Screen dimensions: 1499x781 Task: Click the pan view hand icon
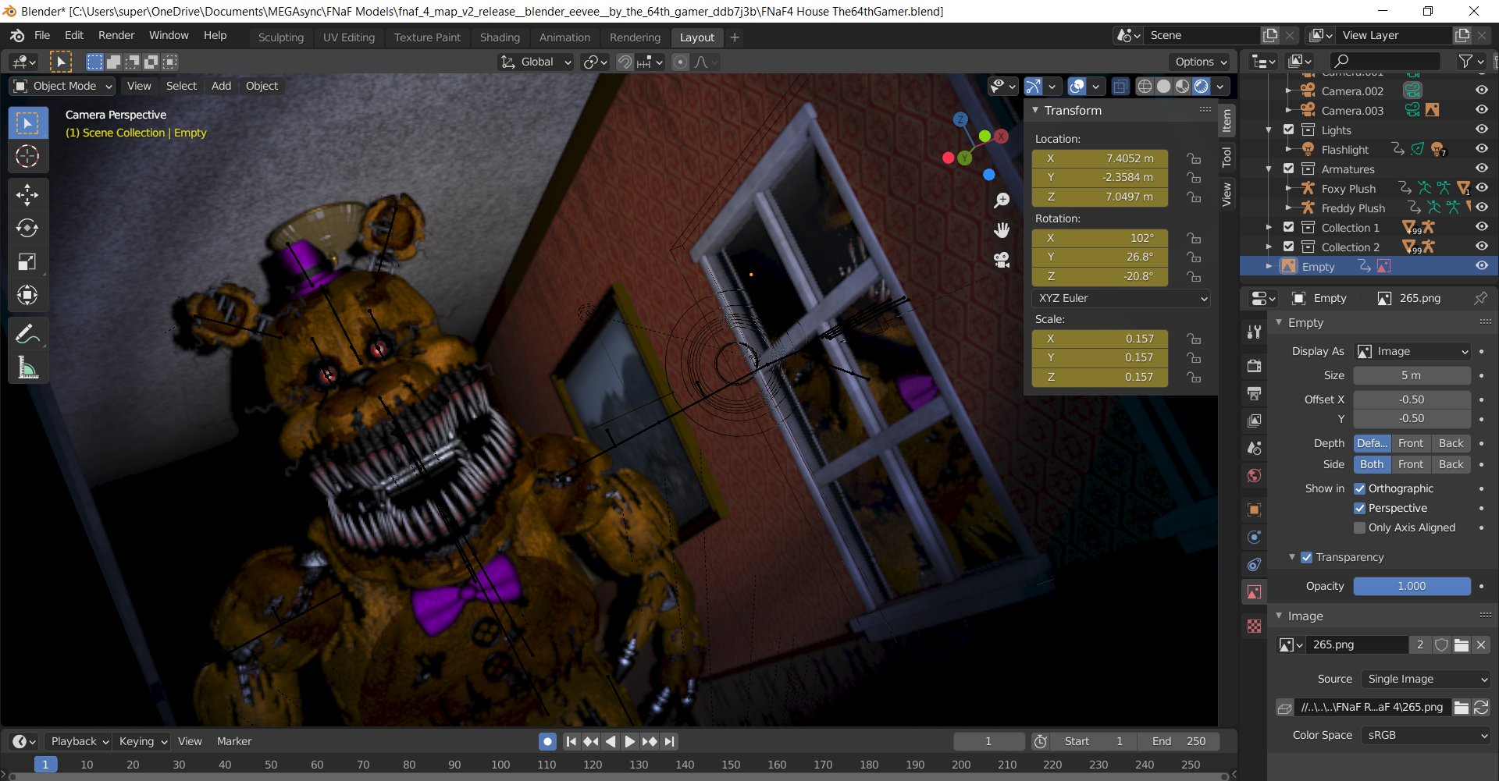pos(1002,230)
